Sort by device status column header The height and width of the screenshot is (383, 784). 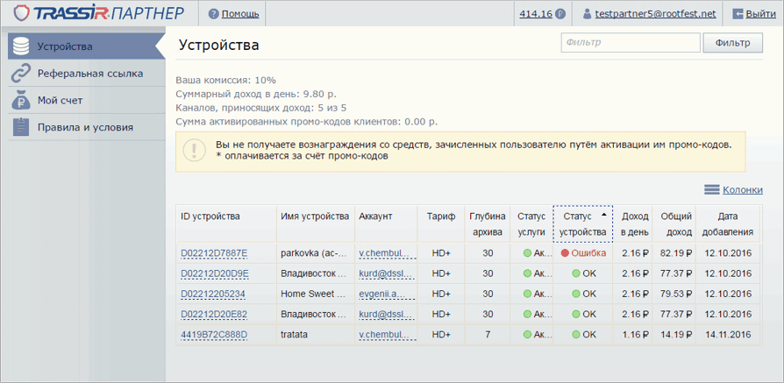coord(582,224)
